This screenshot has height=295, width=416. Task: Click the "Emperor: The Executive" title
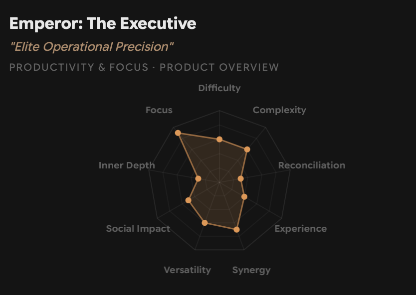(x=103, y=23)
